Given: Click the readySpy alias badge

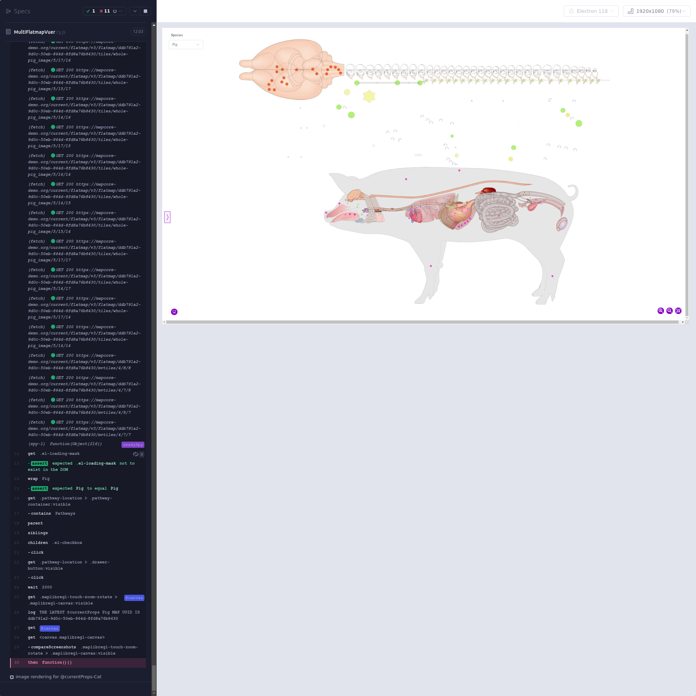Looking at the screenshot, I should click(133, 444).
